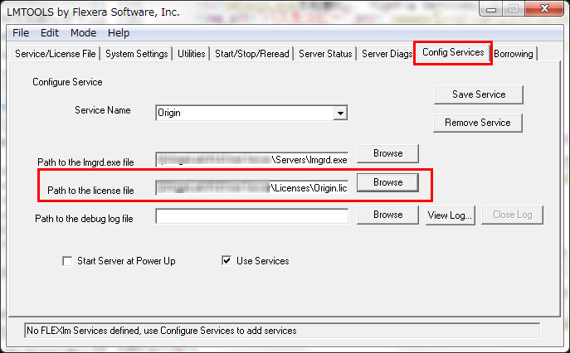Click the 'Service Name' label
Screen dimensions: 570x353
click(x=103, y=110)
